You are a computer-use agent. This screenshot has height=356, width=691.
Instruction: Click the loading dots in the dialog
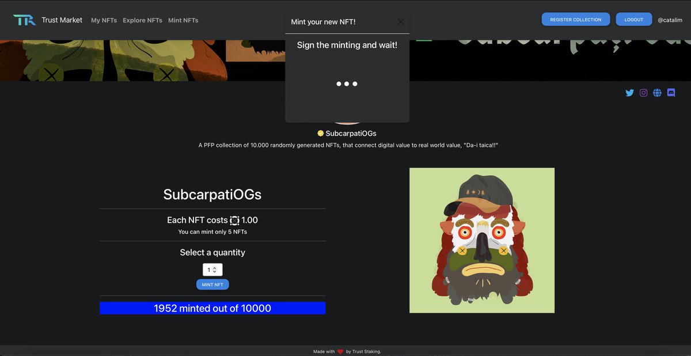point(347,84)
